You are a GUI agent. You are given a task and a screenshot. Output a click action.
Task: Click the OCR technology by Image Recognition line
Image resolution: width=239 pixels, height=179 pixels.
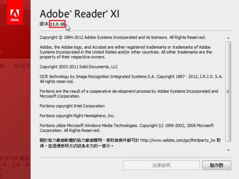[131, 79]
